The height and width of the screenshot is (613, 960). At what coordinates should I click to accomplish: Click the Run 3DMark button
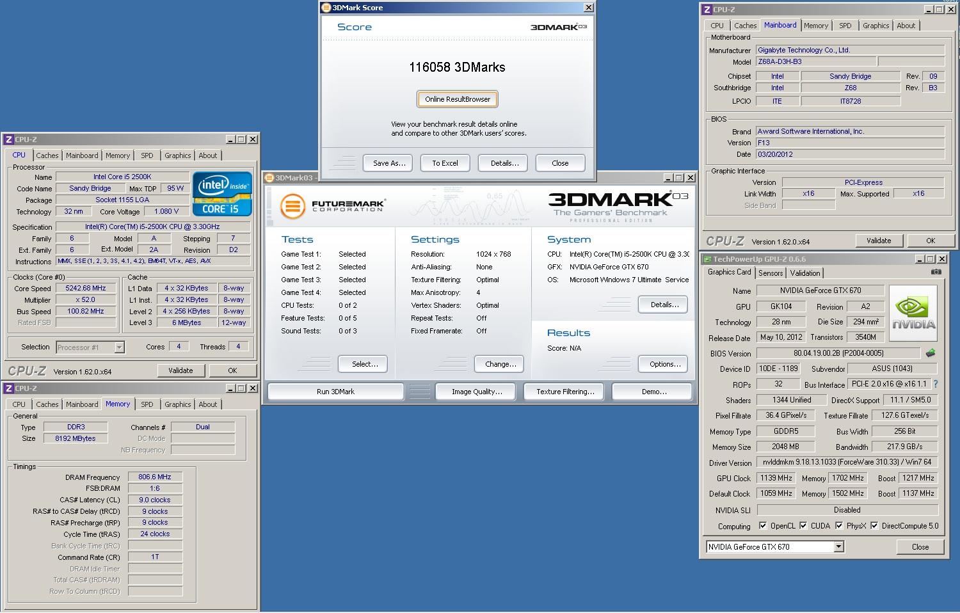pos(335,392)
